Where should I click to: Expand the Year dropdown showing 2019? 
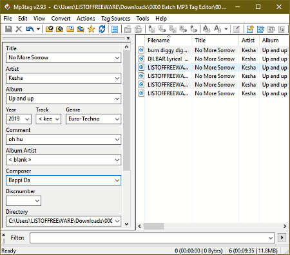pos(27,119)
